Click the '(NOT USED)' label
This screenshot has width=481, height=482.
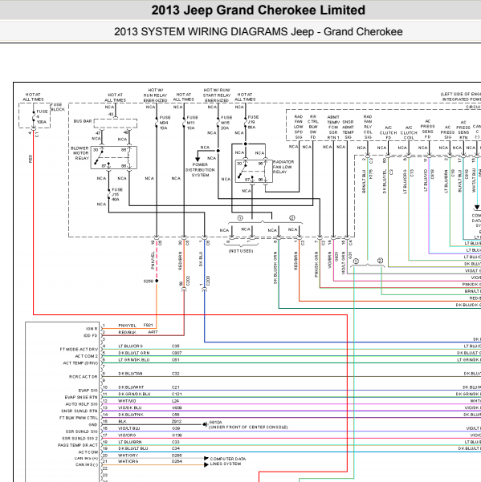click(x=241, y=251)
